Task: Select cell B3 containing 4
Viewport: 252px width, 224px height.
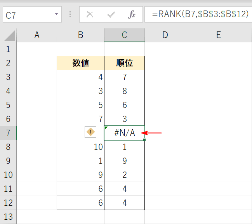Action: coord(80,77)
